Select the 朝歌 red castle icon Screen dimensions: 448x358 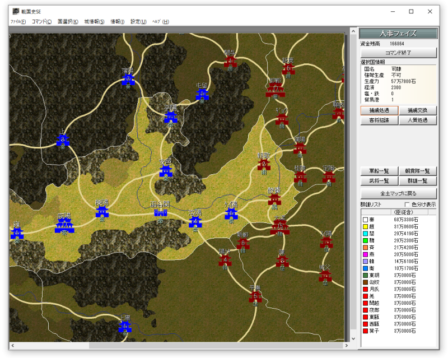tap(264, 164)
